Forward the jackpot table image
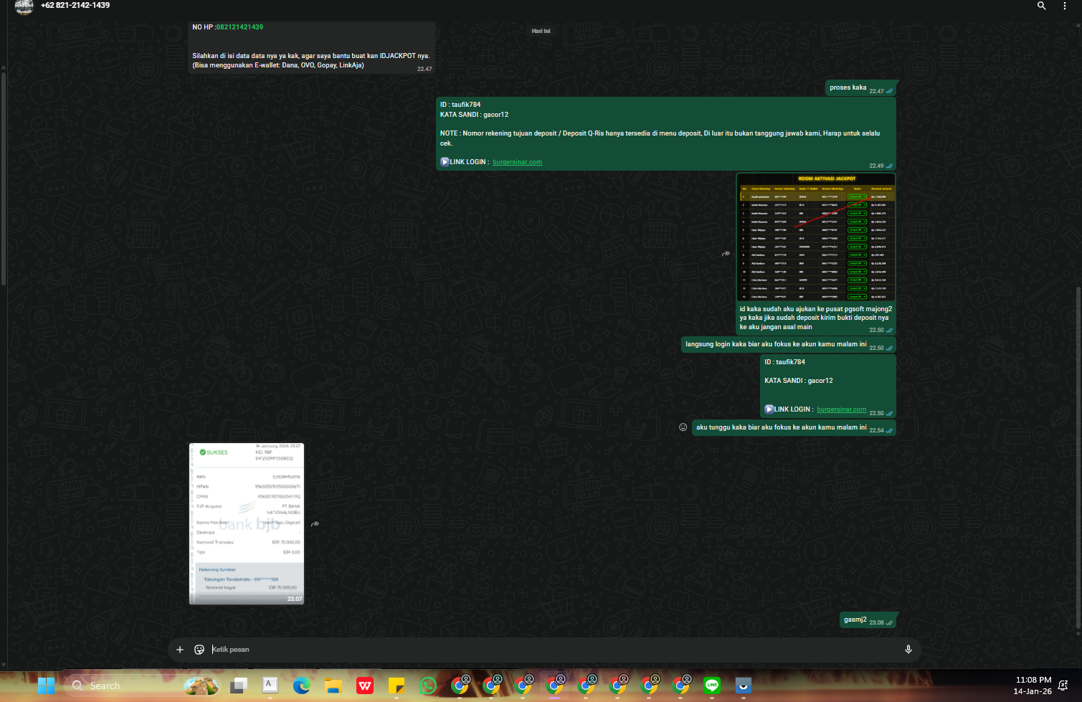Image resolution: width=1082 pixels, height=702 pixels. (x=726, y=253)
